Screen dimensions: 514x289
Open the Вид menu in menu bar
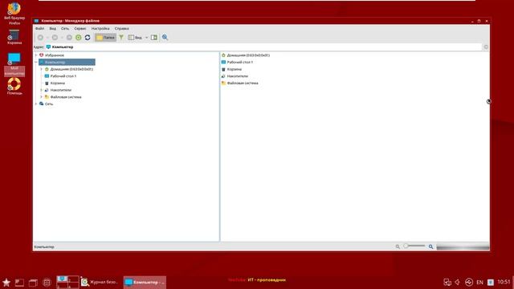(x=52, y=29)
